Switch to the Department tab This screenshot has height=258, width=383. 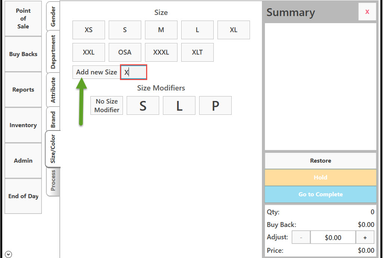(53, 52)
